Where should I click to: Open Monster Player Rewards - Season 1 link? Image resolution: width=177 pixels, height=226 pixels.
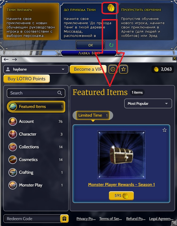click(x=121, y=185)
